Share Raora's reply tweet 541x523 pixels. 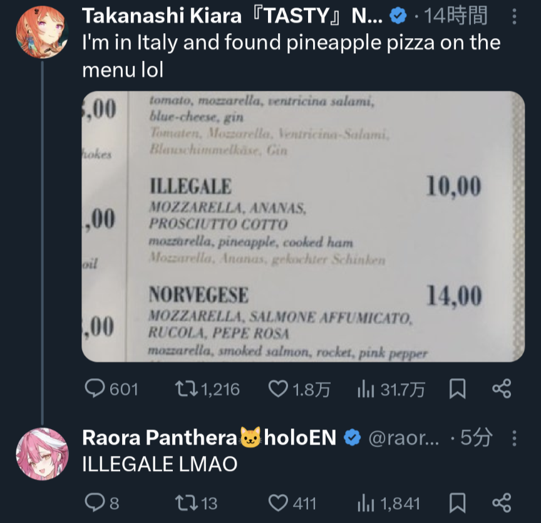pos(502,503)
